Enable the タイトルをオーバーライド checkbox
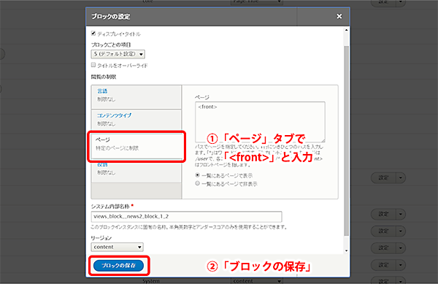 coord(93,65)
